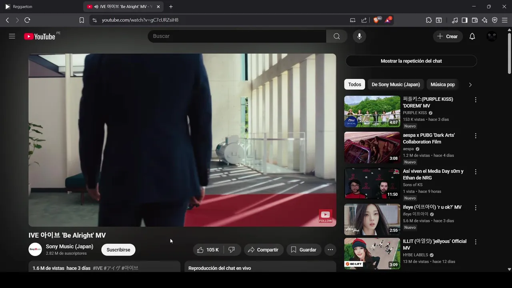Start voice search with the microphone icon

[359, 36]
